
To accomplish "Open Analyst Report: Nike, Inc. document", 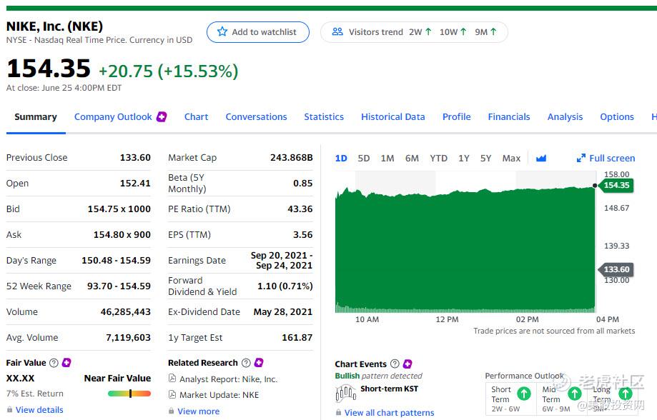I will point(228,379).
